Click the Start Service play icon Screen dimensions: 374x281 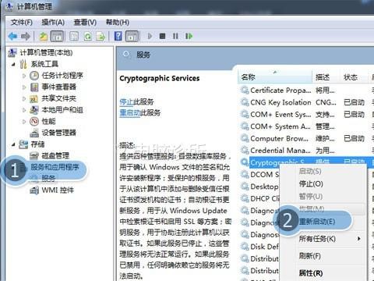tap(150, 36)
